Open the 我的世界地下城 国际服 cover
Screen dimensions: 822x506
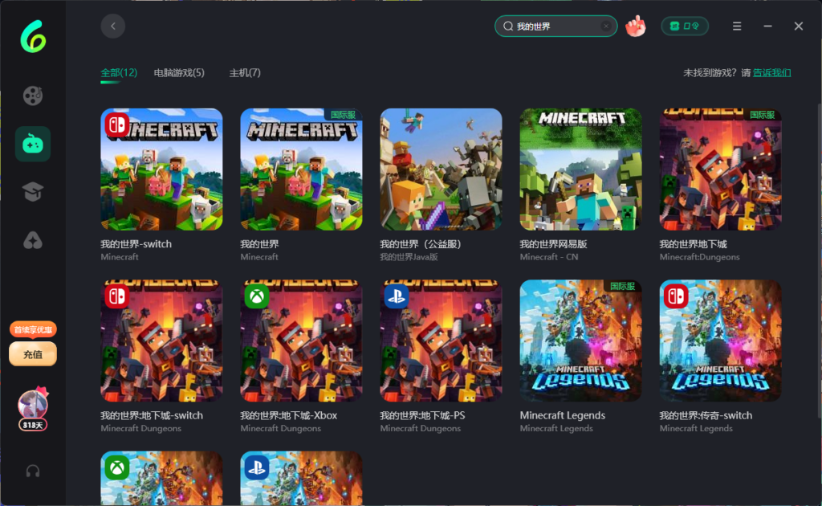click(x=720, y=169)
